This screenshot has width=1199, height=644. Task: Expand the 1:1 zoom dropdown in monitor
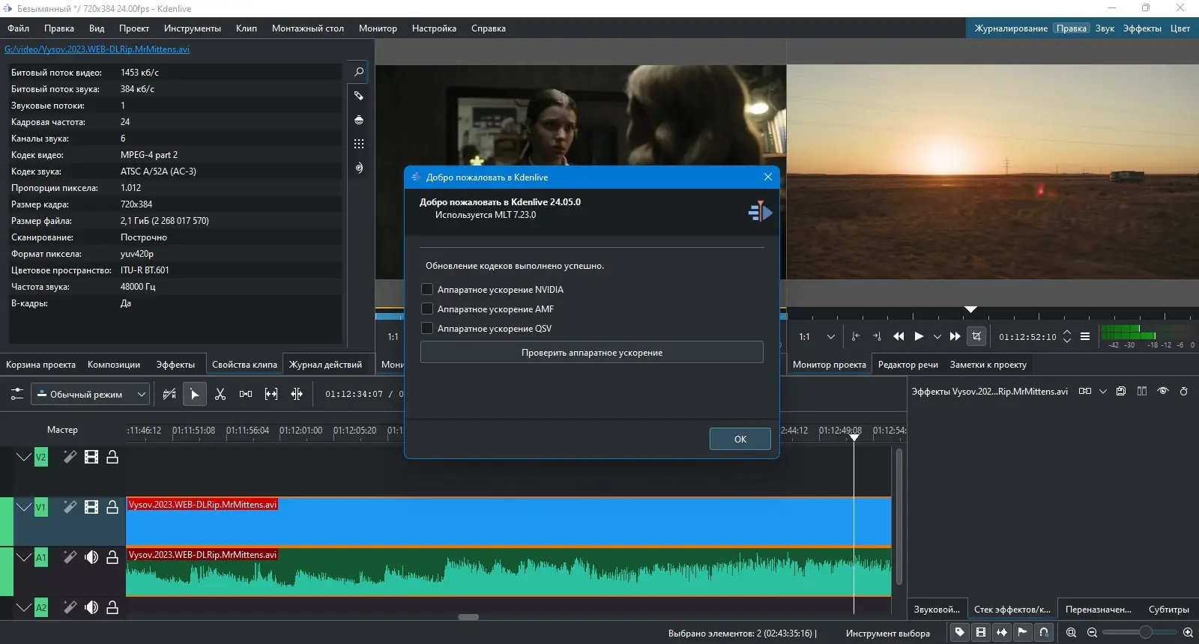[x=830, y=337]
